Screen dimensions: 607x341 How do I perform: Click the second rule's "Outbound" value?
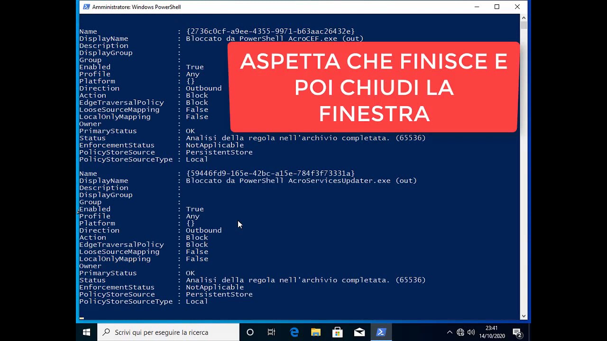(x=203, y=230)
